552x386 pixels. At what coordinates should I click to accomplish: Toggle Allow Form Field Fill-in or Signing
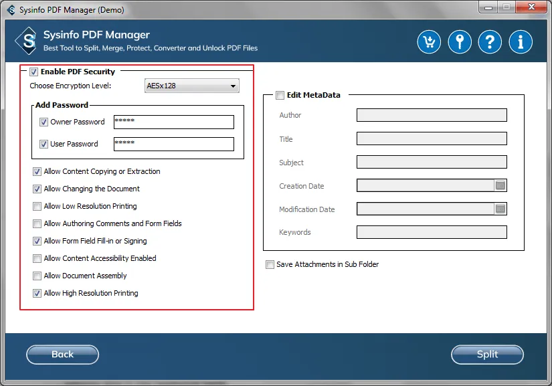[x=37, y=241]
